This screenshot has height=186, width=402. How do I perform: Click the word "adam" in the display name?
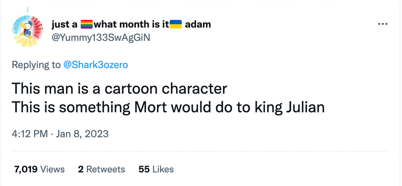pyautogui.click(x=198, y=25)
